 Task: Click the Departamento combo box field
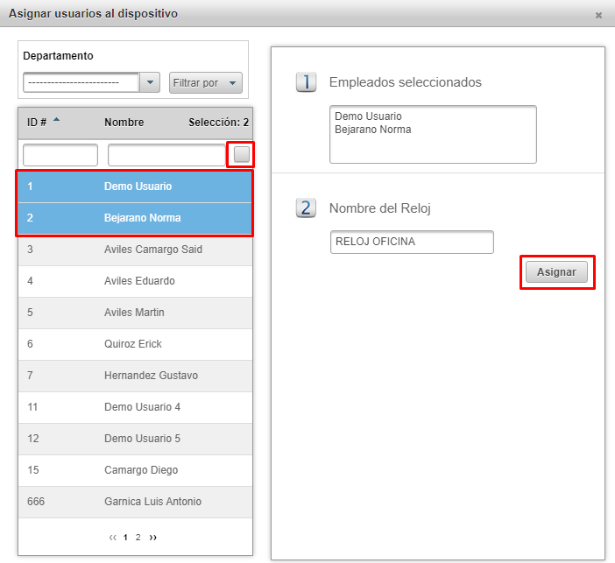point(81,83)
